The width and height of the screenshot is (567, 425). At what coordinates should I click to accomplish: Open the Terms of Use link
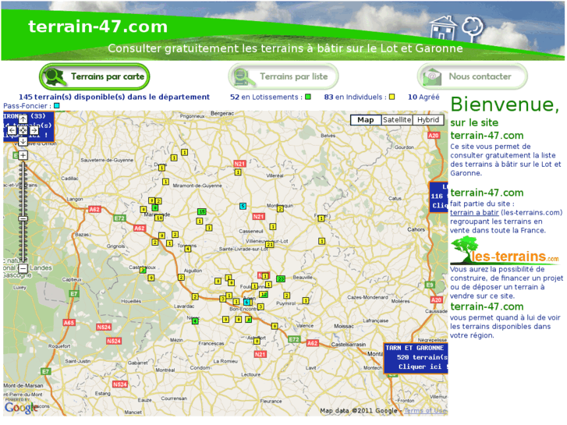click(425, 411)
